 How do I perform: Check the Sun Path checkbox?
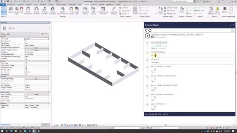click(26, 59)
